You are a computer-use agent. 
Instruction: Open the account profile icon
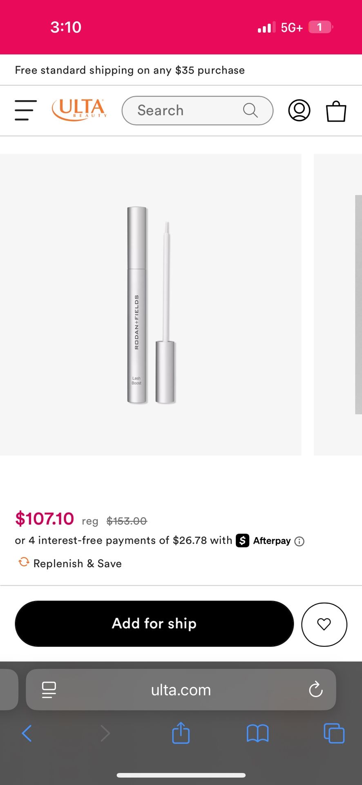click(x=299, y=110)
